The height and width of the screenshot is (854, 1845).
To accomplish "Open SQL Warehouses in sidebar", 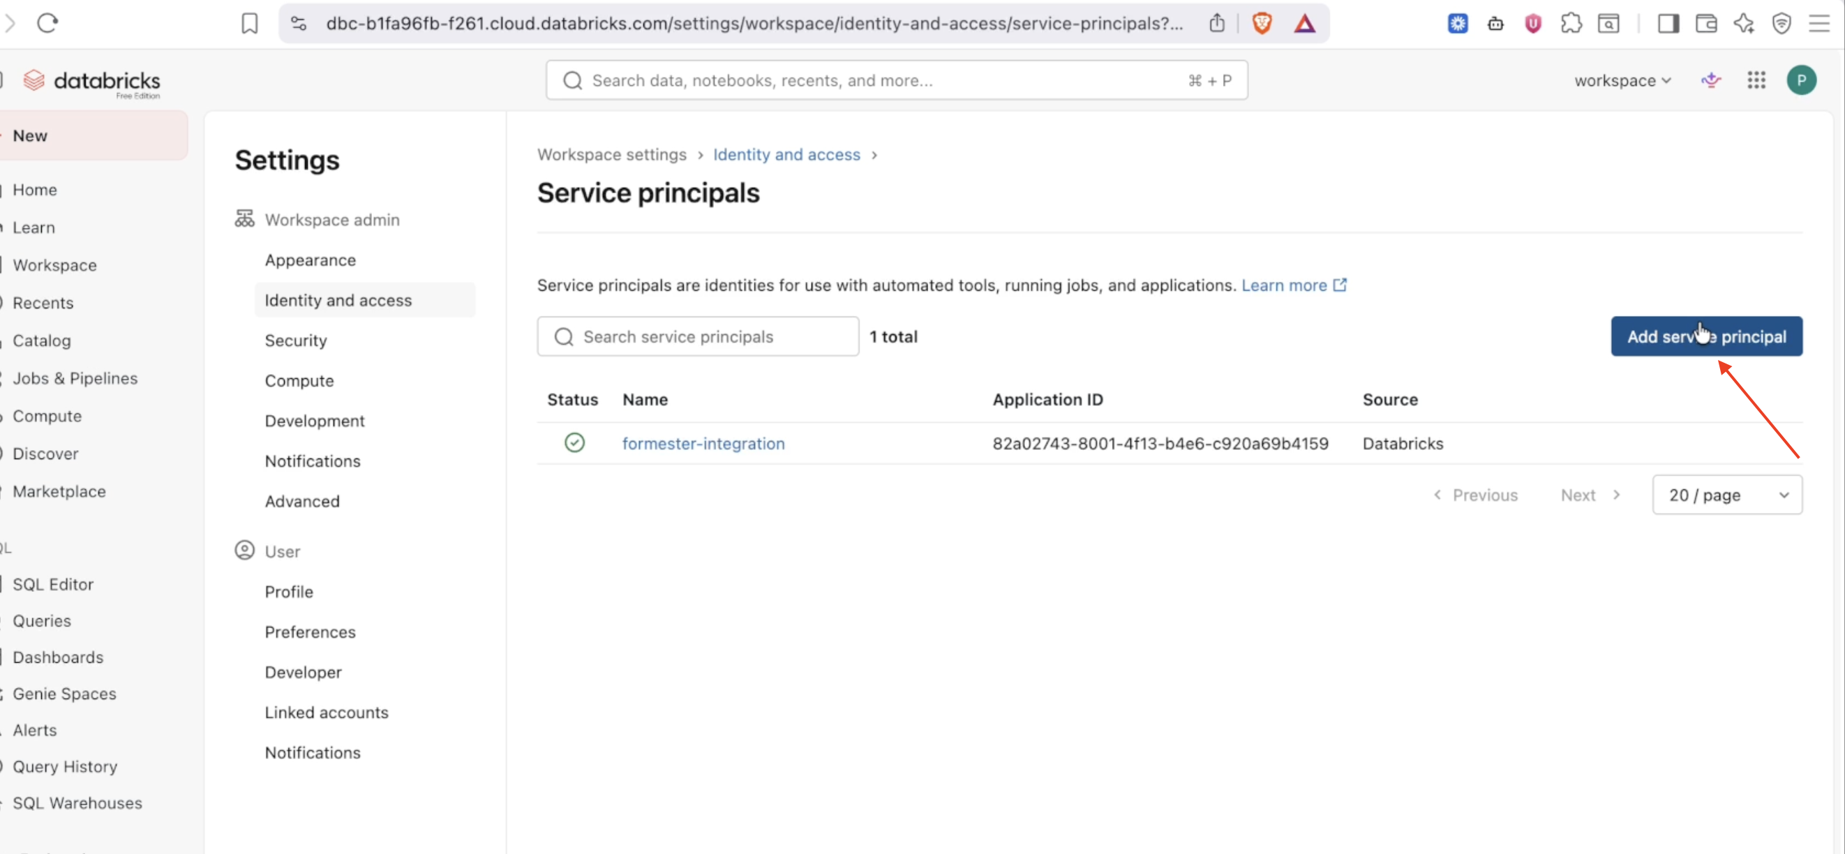I will click(x=77, y=802).
